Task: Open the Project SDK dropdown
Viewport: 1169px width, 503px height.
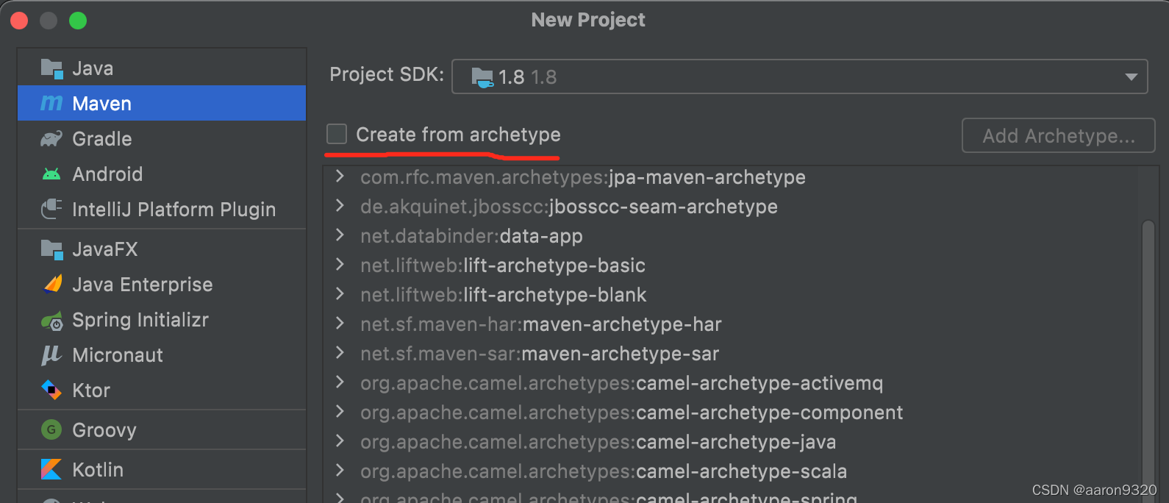Action: click(799, 76)
